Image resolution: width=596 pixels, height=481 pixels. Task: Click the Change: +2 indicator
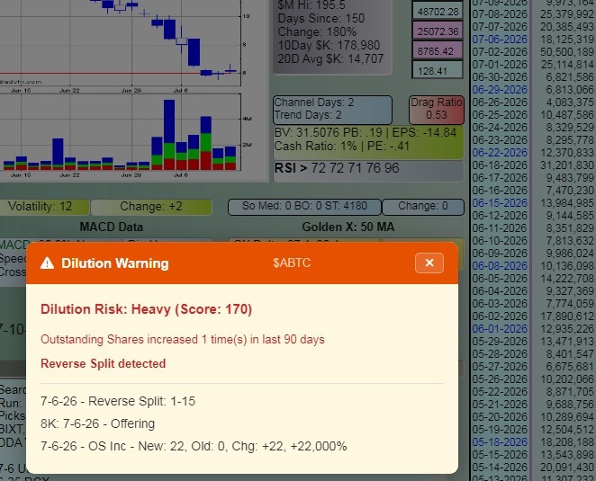(x=151, y=207)
